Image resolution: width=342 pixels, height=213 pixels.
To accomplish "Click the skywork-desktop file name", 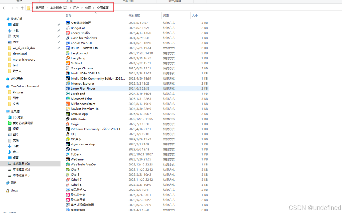I will [83, 144].
